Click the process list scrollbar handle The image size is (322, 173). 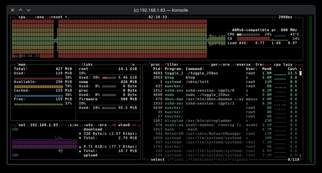300,73
